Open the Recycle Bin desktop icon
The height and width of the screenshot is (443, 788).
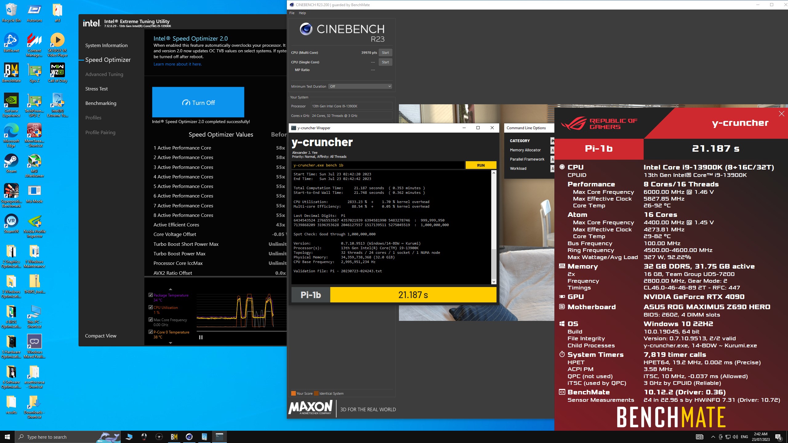(x=11, y=13)
